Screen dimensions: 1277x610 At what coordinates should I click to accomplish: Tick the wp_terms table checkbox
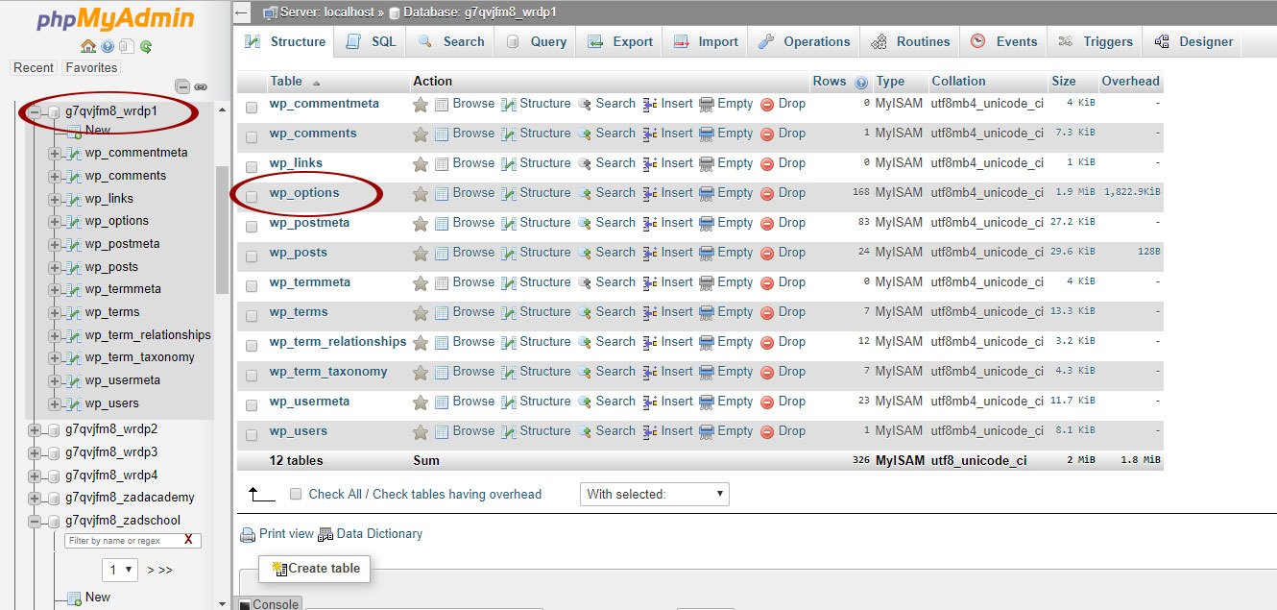(252, 316)
